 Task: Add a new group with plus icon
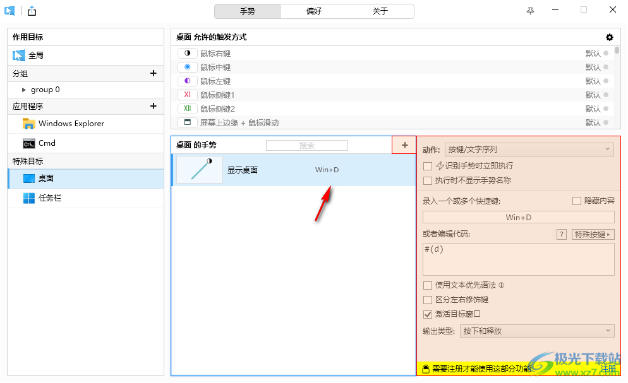[154, 73]
